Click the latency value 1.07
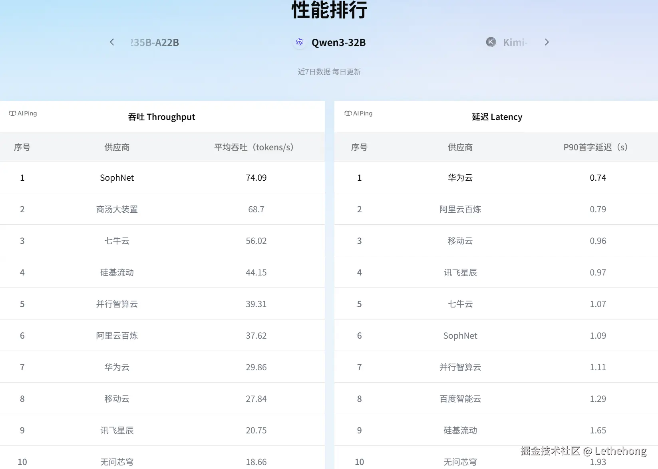Screen dimensions: 658x469 click(598, 304)
